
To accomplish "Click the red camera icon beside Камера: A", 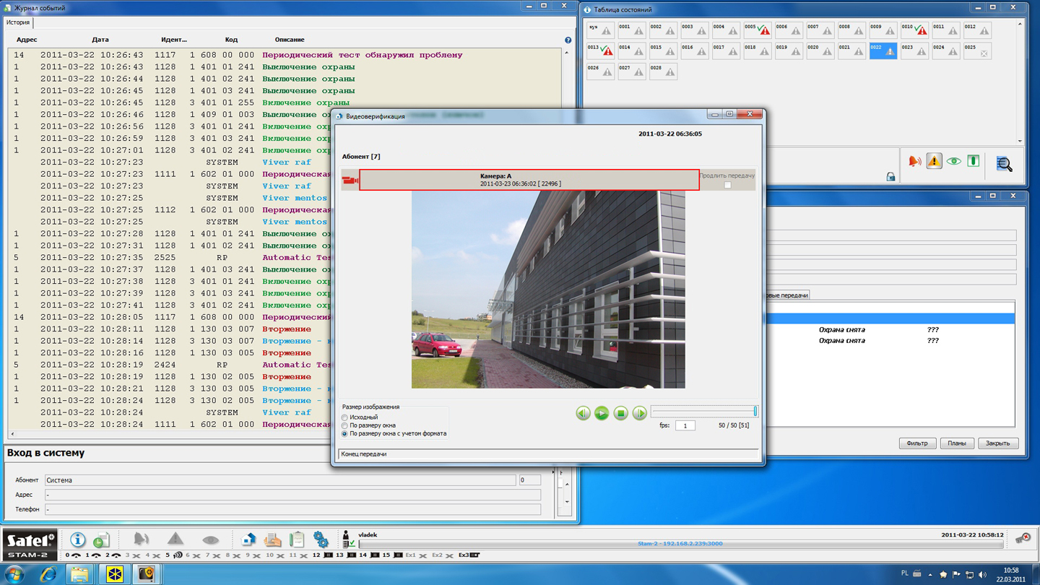I will [x=350, y=180].
